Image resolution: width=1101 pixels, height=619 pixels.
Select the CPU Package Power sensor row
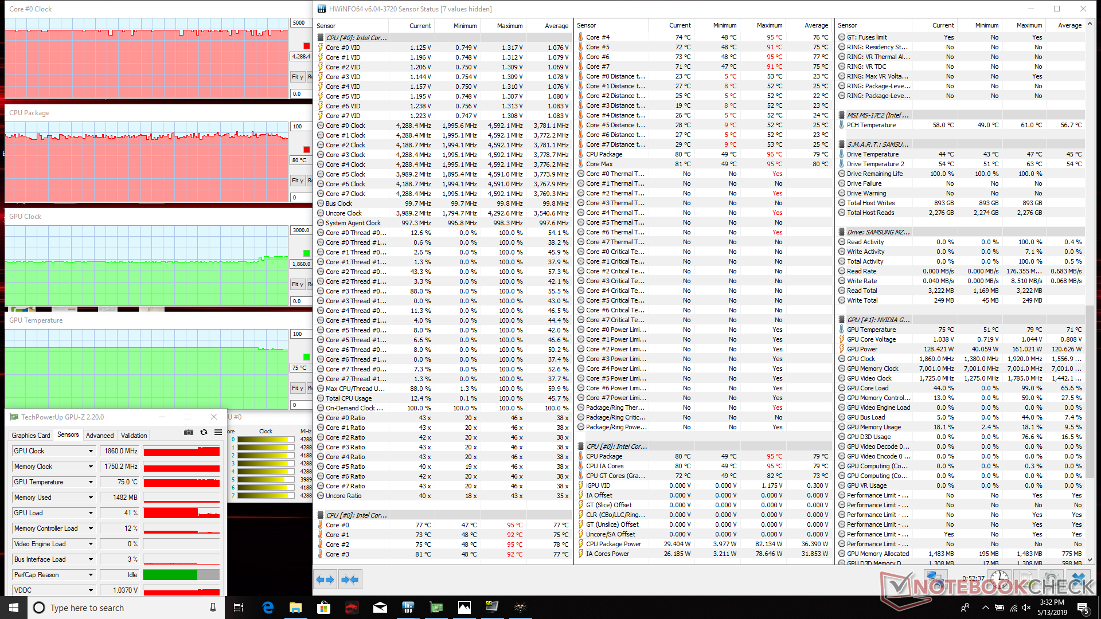pyautogui.click(x=704, y=544)
